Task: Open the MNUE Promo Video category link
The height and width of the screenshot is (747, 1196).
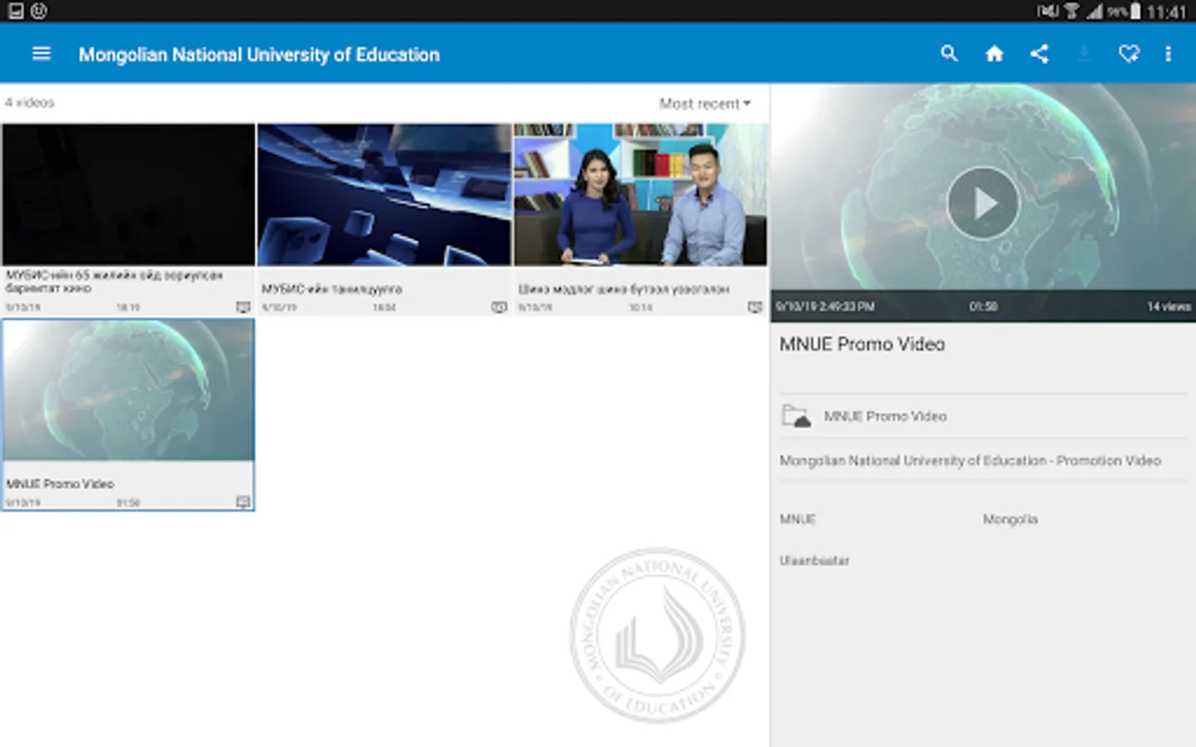Action: [885, 416]
